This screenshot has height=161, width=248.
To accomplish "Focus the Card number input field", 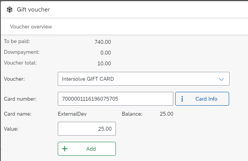I will point(115,99).
